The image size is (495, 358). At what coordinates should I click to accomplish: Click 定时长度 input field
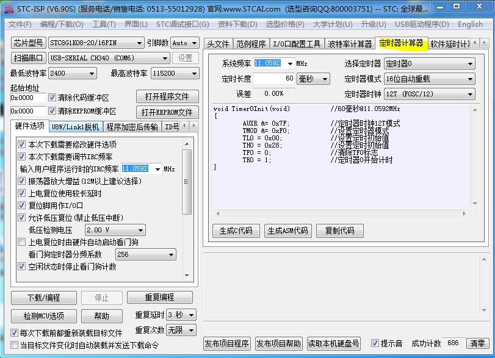click(x=274, y=79)
